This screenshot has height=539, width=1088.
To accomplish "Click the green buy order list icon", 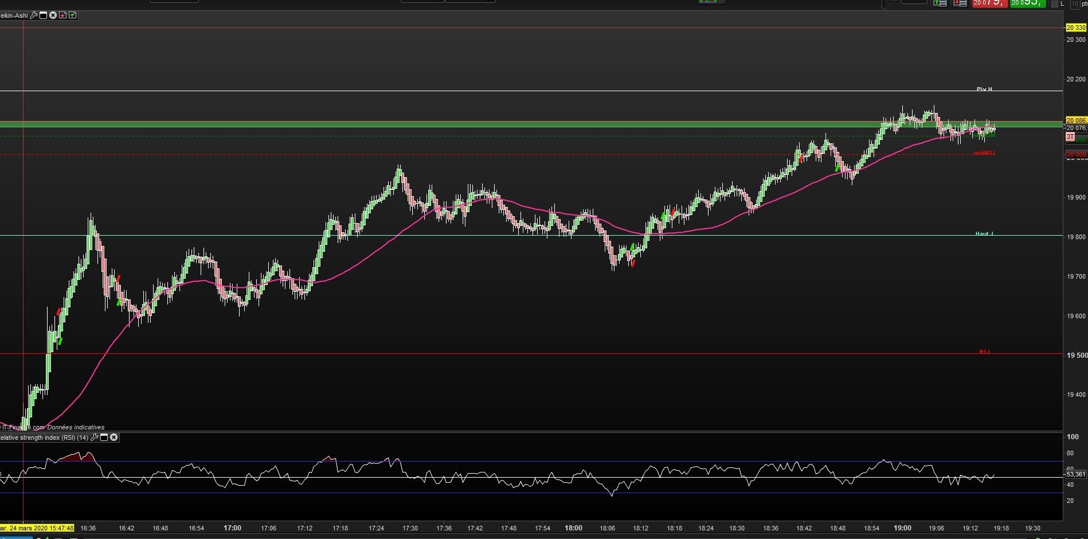I will point(940,3).
